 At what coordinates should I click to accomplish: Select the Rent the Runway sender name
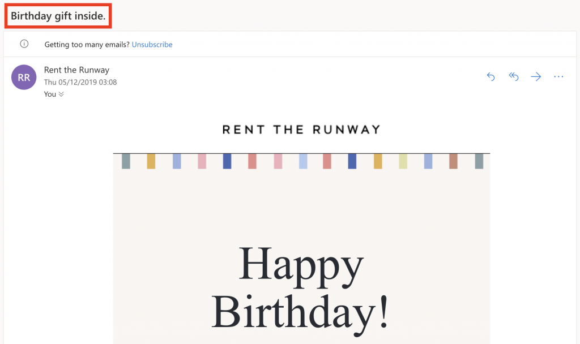click(x=76, y=70)
